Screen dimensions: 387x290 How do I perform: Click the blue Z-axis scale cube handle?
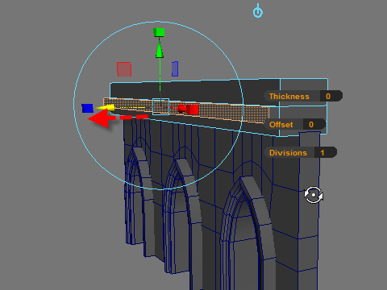click(88, 108)
